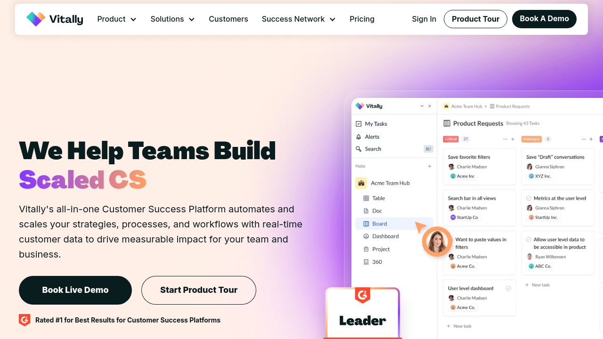This screenshot has height=339, width=603.
Task: Click the Alerts bell icon
Action: [x=359, y=137]
